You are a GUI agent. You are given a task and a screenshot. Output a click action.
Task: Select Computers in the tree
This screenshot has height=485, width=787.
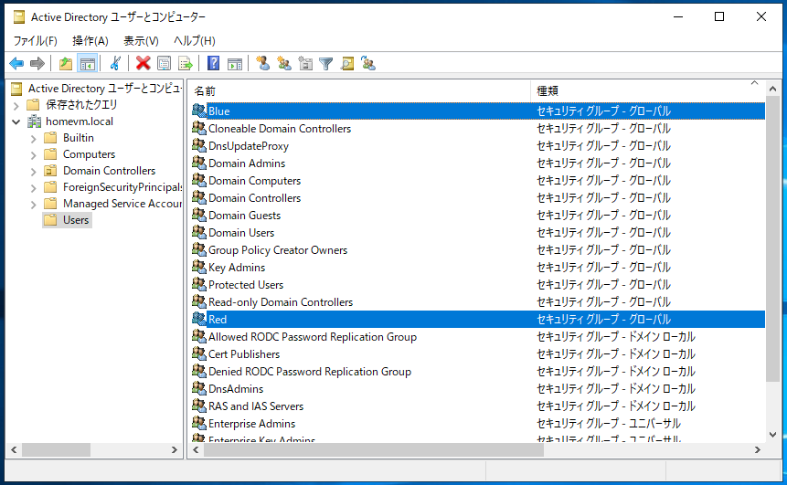[x=89, y=154]
